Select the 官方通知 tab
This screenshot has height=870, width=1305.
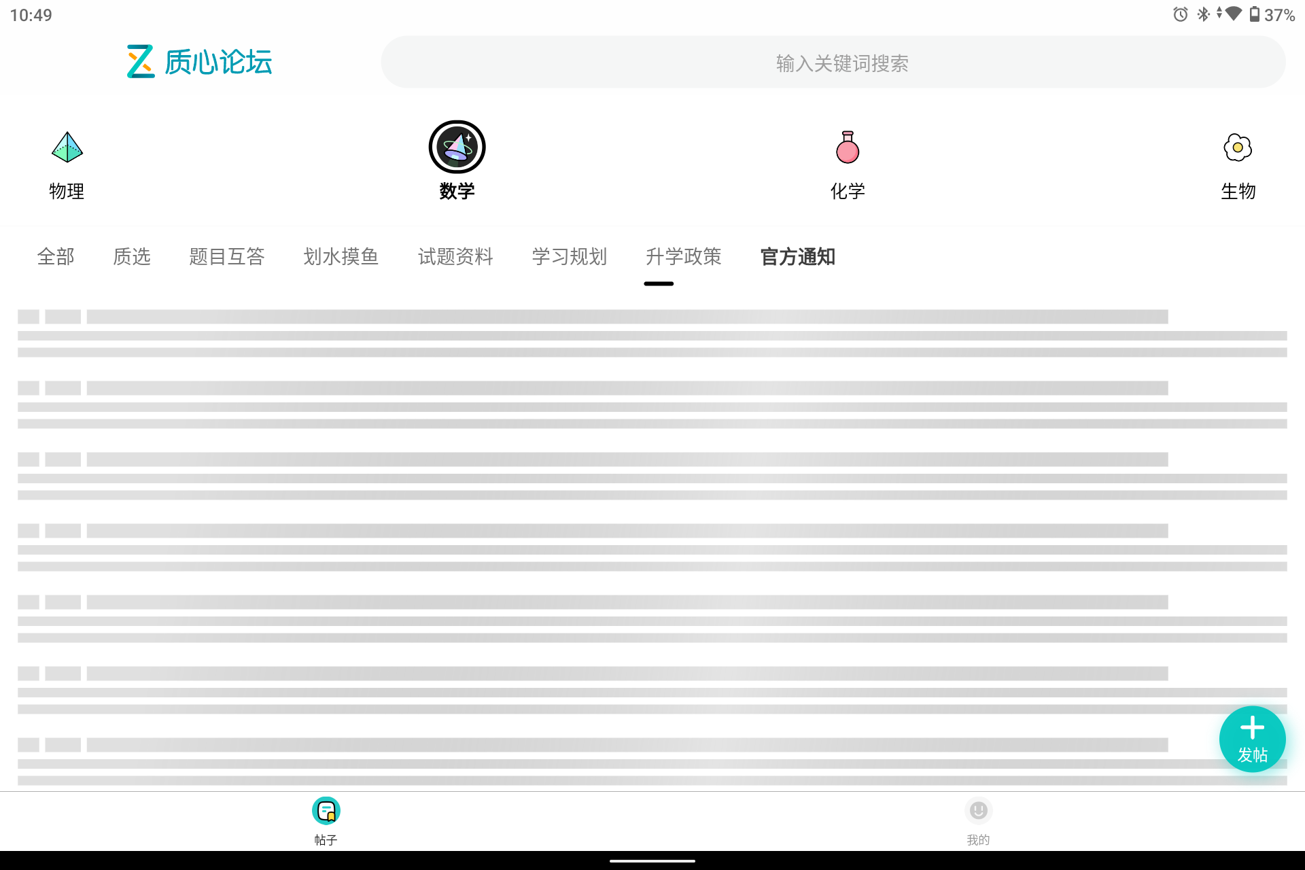[x=798, y=257]
